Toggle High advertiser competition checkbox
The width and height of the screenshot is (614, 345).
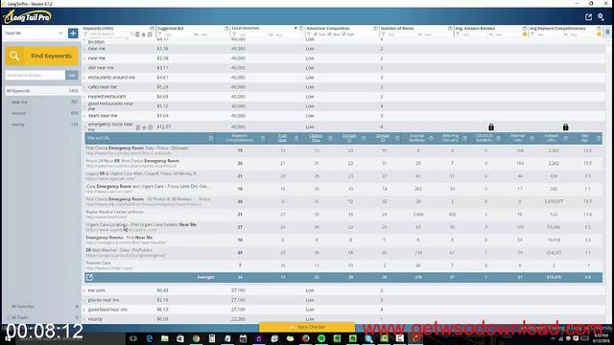click(x=343, y=34)
